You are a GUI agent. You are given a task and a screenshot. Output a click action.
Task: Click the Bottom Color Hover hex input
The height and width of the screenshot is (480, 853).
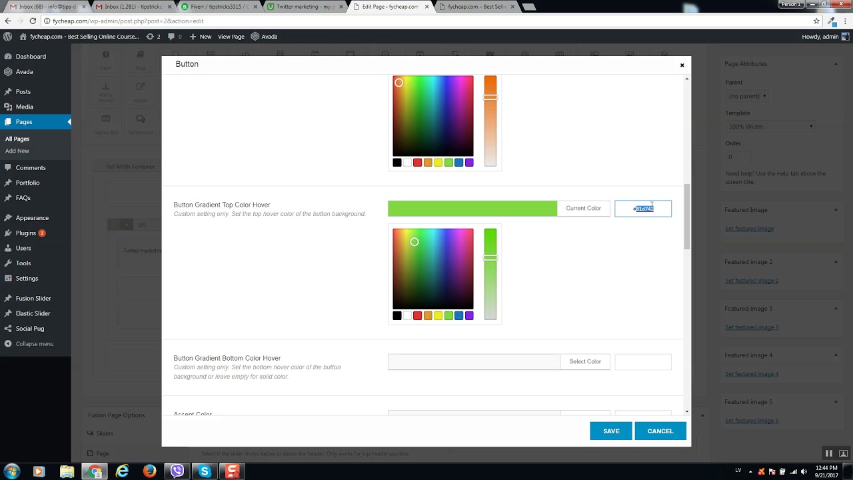click(643, 362)
